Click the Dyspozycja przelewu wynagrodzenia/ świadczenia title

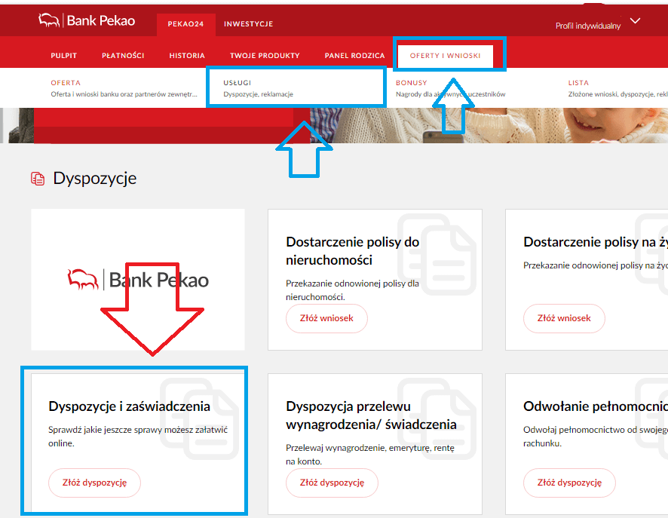[371, 415]
